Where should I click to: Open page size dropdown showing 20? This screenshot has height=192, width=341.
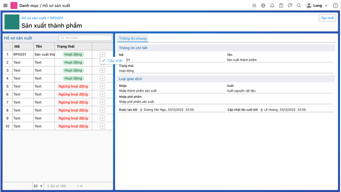[x=38, y=186]
